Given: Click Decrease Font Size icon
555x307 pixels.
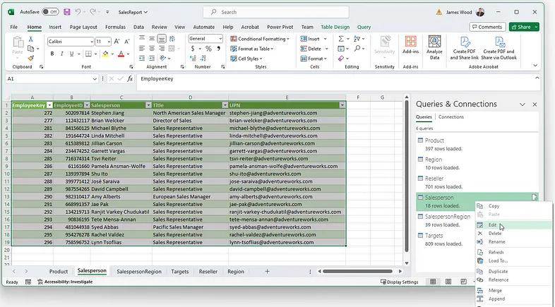Looking at the screenshot, I should click(x=127, y=42).
